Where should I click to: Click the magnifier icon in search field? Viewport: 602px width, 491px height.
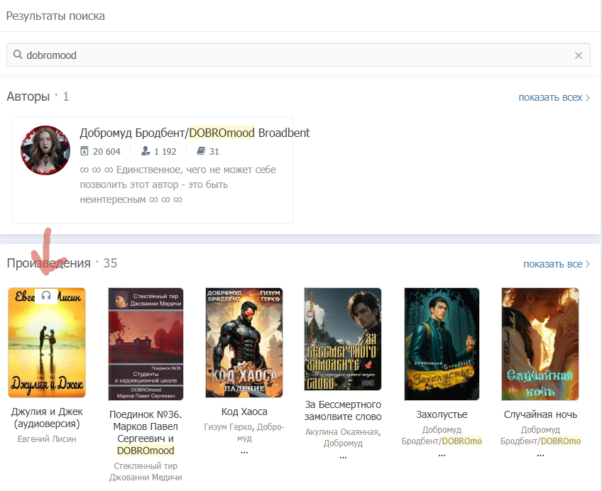coord(18,55)
